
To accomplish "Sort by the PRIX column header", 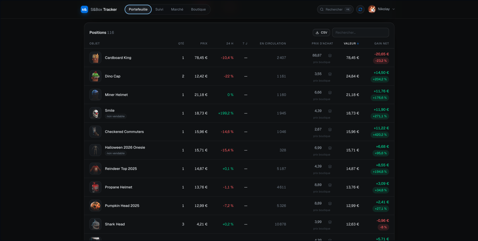I will 204,44.
